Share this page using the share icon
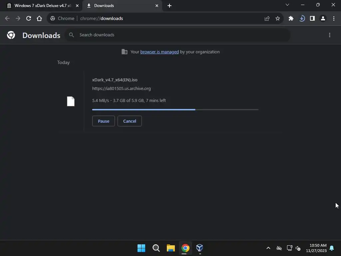The height and width of the screenshot is (256, 341). click(267, 19)
